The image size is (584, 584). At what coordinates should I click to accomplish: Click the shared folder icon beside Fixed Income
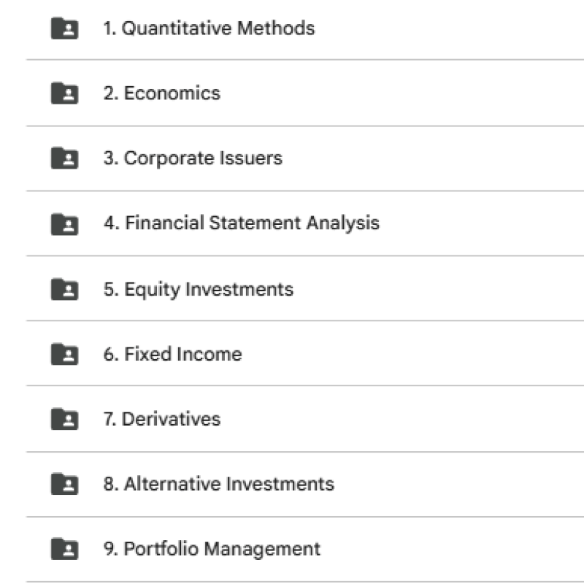[64, 354]
